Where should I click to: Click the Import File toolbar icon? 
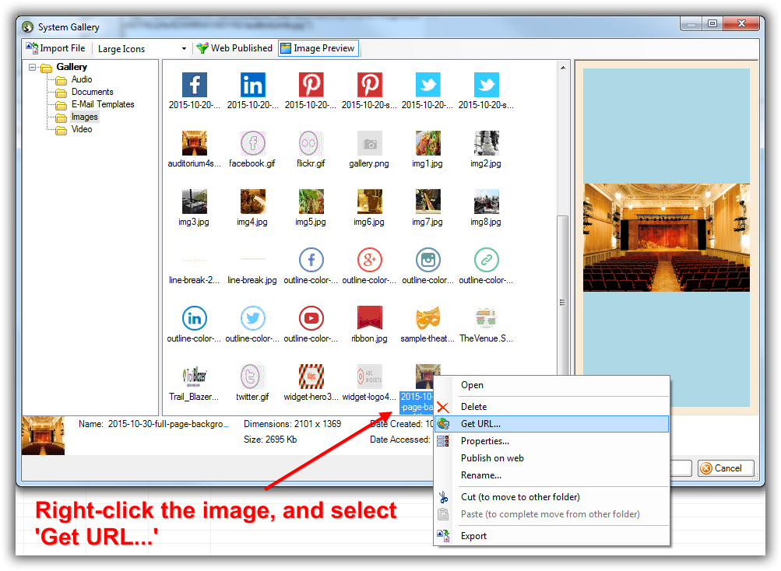click(33, 48)
